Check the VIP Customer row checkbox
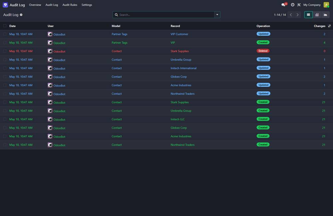 tap(5, 34)
